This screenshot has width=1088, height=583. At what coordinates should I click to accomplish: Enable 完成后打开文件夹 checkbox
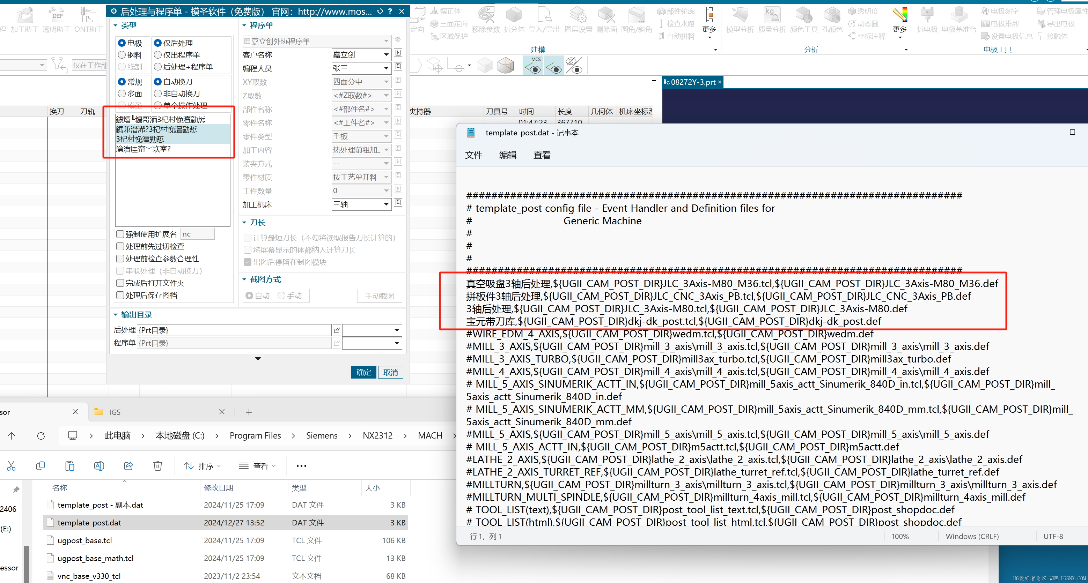coord(120,283)
